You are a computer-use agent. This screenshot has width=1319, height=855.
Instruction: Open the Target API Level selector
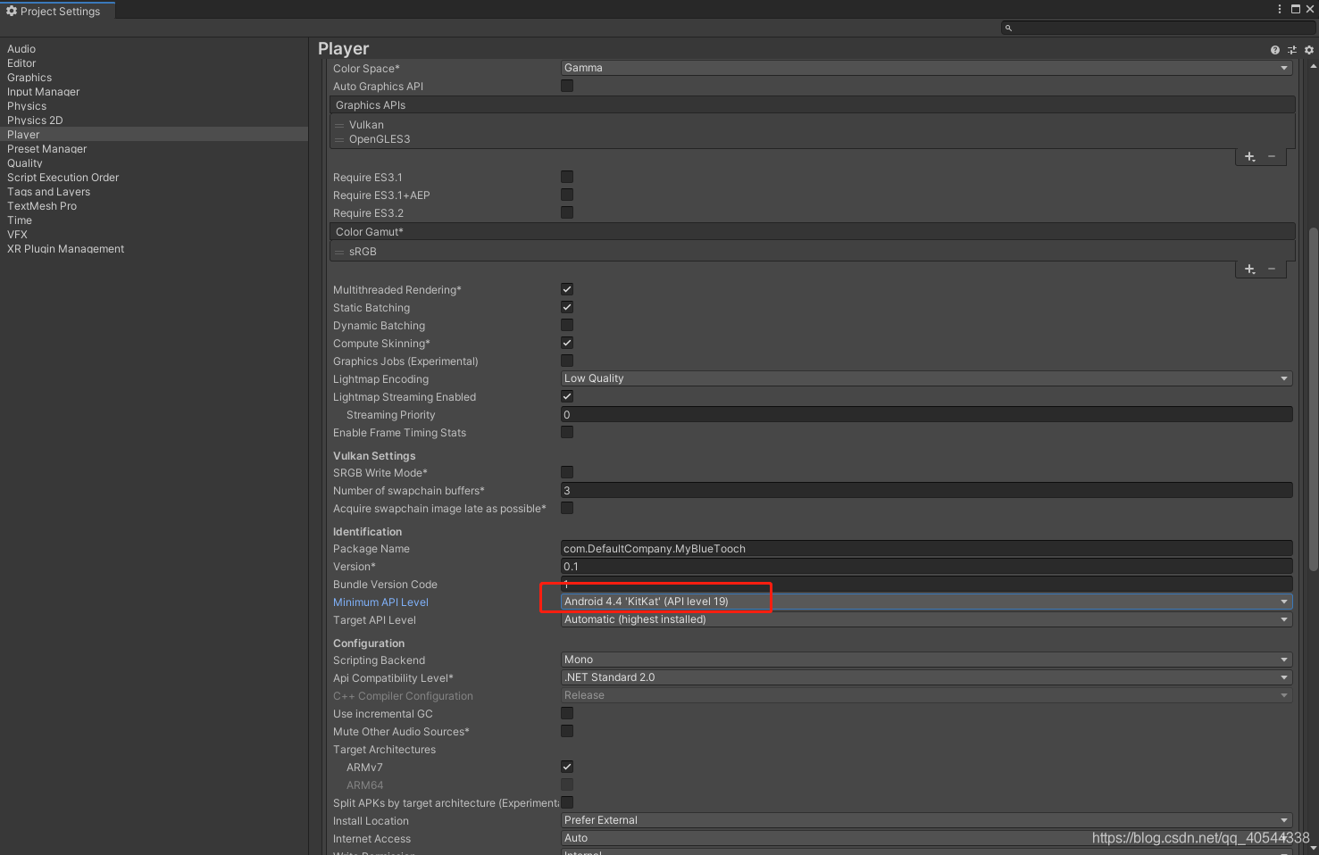(x=924, y=618)
